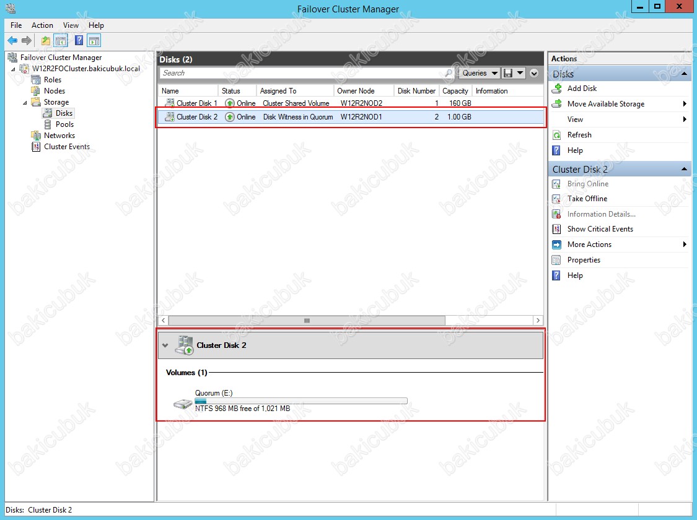The width and height of the screenshot is (697, 520).
Task: Open the File menu
Action: [16, 25]
